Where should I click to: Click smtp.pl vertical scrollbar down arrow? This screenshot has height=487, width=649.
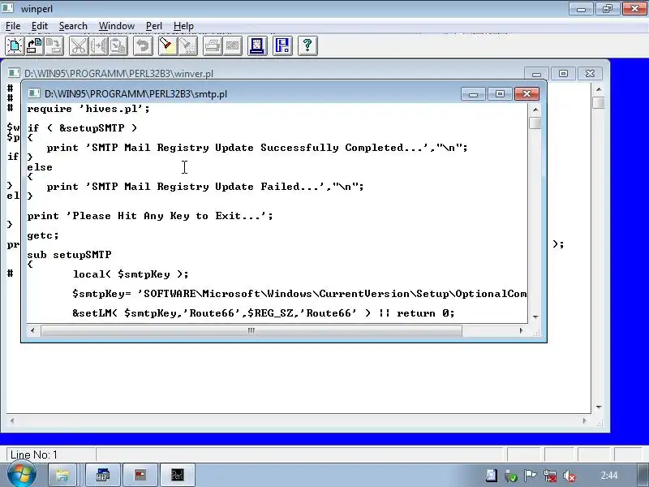click(x=535, y=317)
